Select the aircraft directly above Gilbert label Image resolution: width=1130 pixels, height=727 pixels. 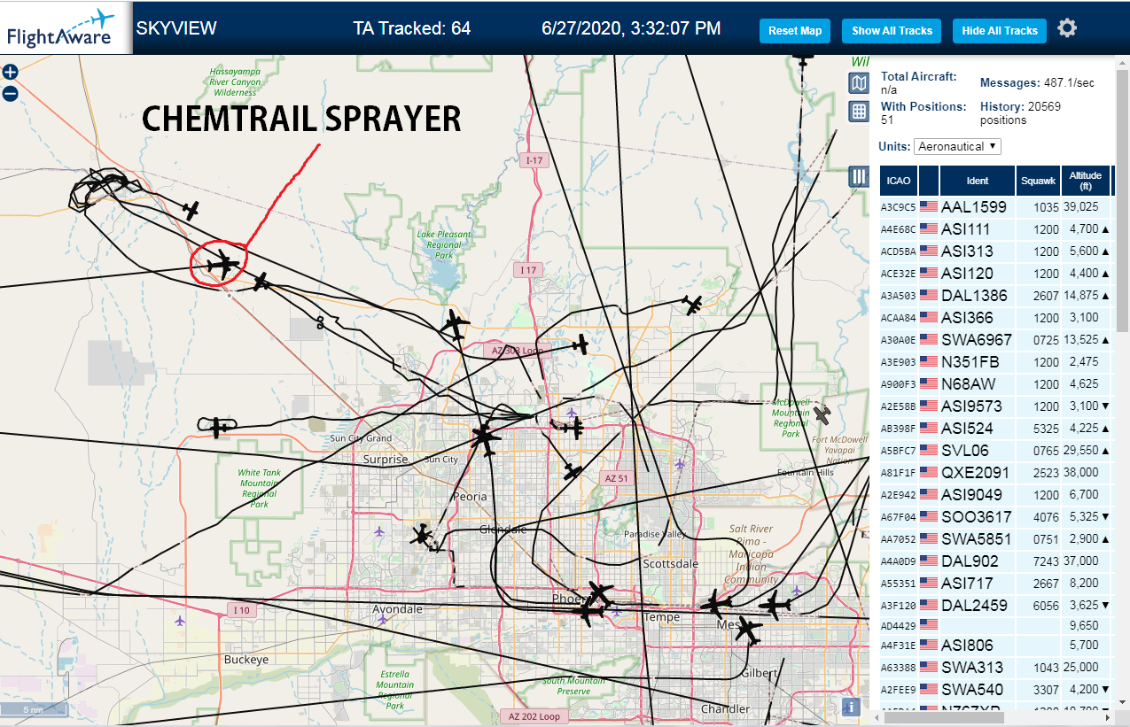click(x=748, y=631)
